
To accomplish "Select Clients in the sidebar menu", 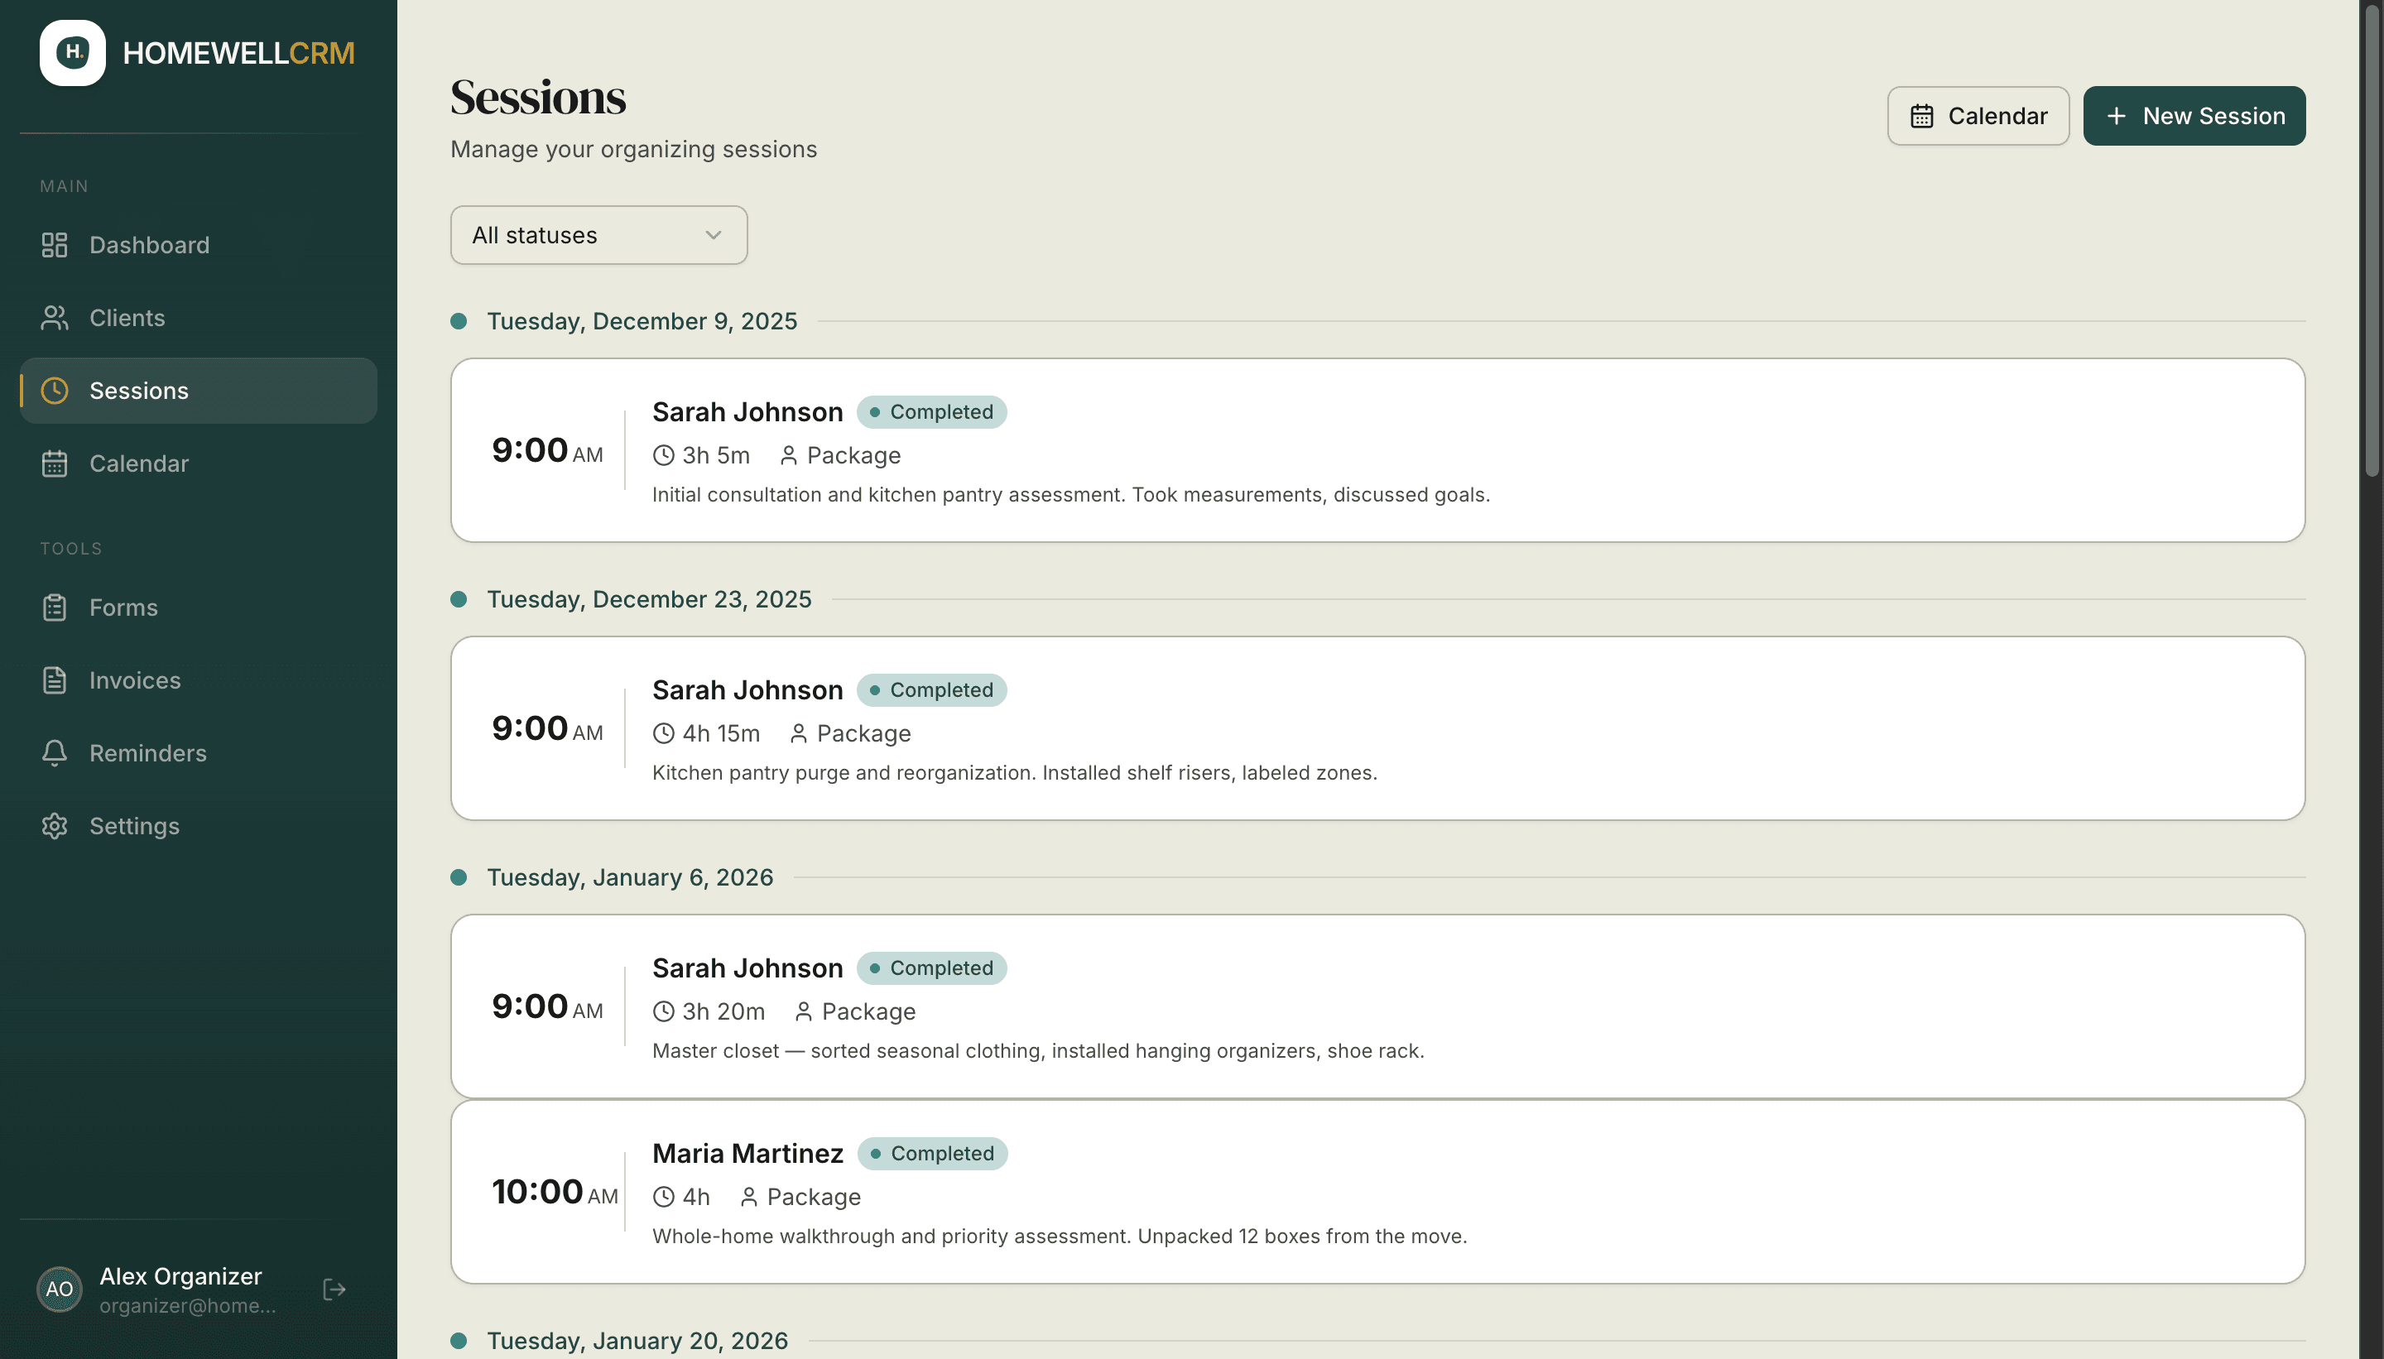I will (127, 317).
